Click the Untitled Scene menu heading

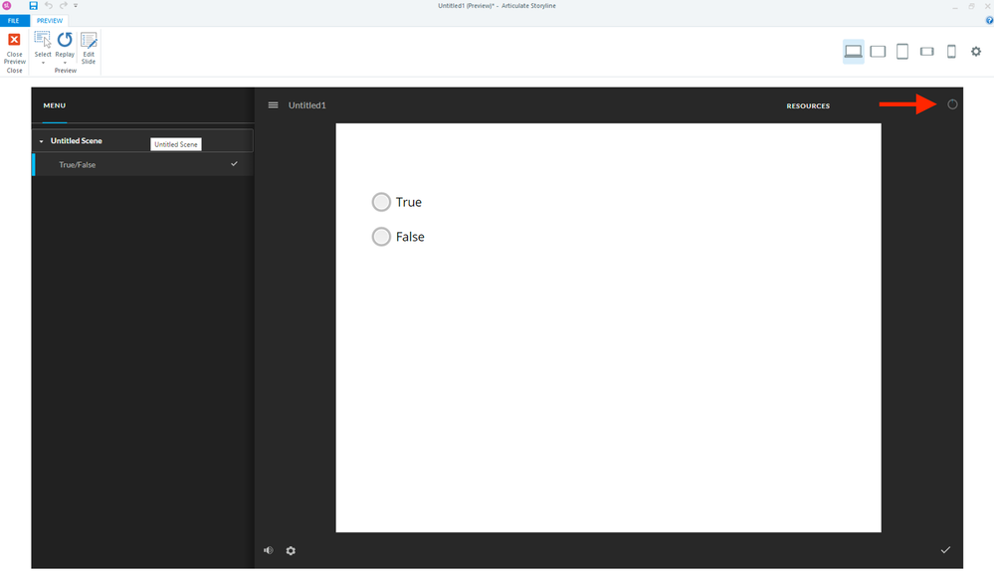(x=76, y=141)
